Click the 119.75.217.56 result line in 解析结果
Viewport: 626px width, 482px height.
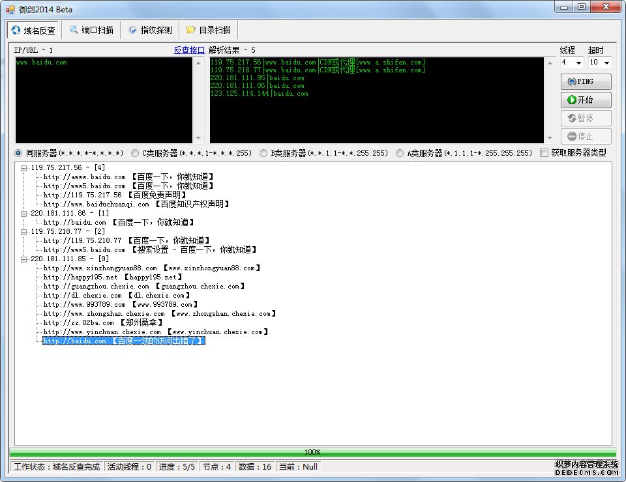[318, 62]
